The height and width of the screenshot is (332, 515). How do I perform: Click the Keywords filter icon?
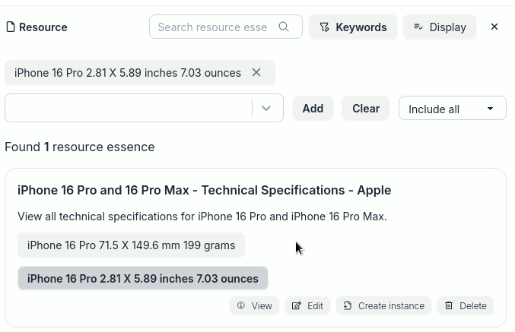point(325,27)
